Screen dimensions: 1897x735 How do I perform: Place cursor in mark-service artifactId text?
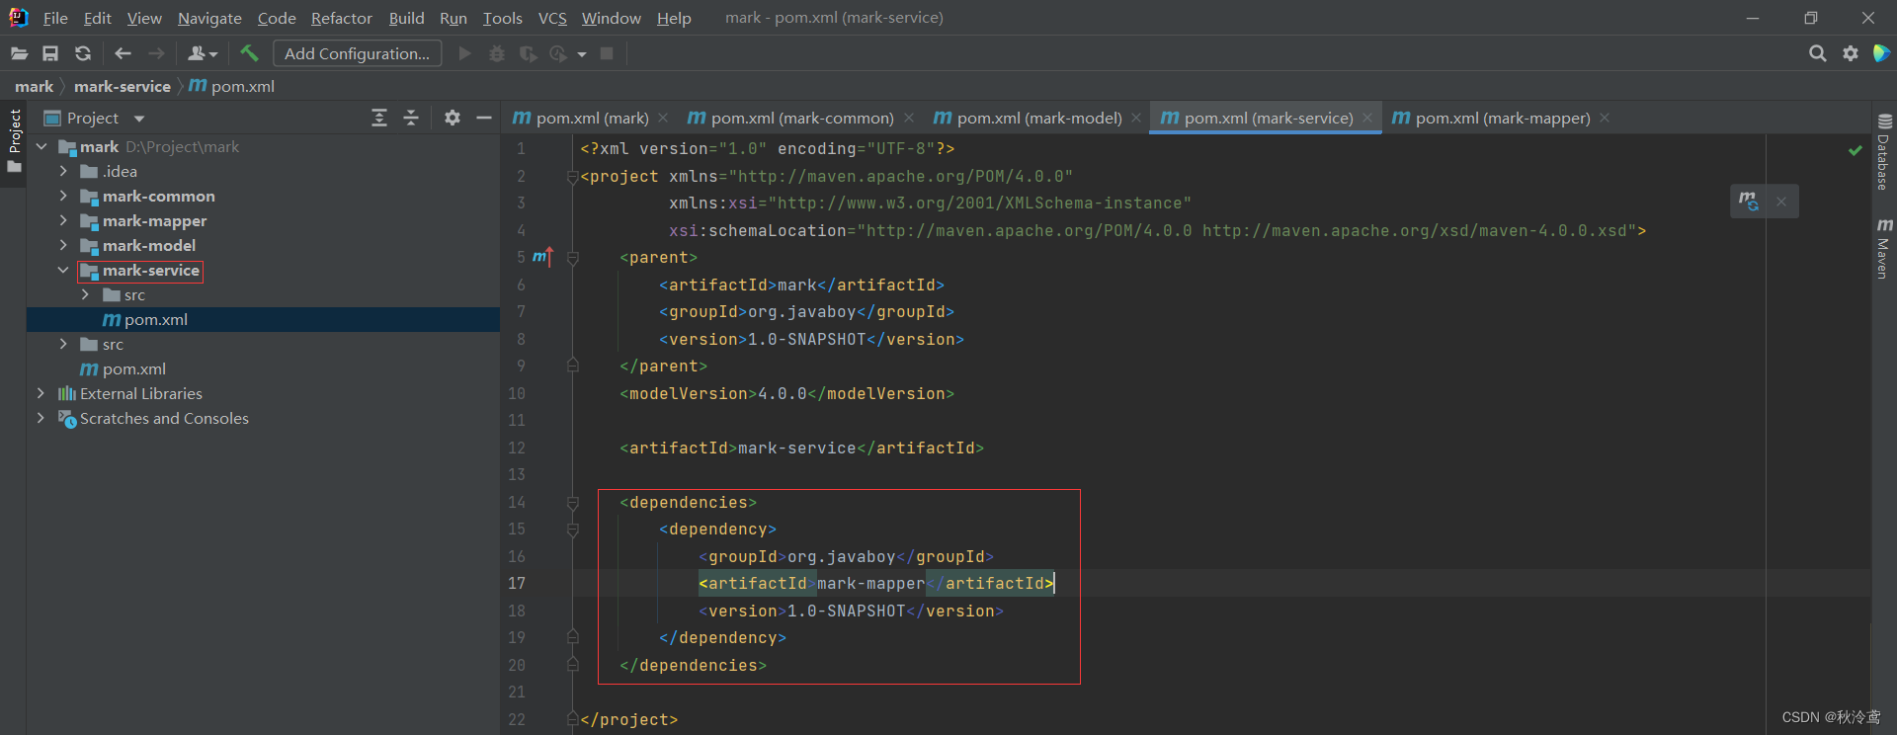point(796,448)
